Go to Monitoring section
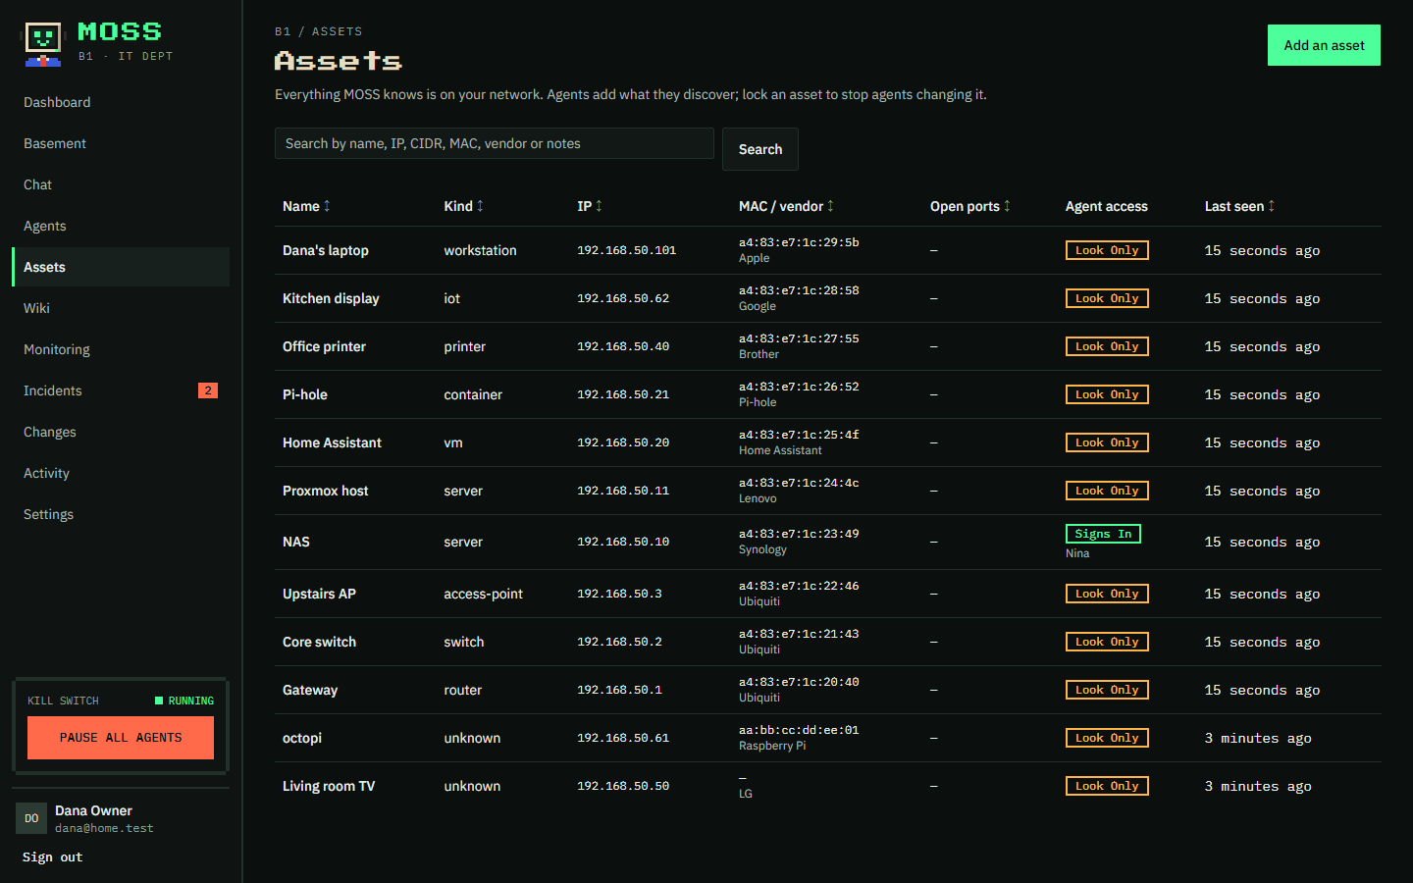This screenshot has height=883, width=1413. (121, 349)
